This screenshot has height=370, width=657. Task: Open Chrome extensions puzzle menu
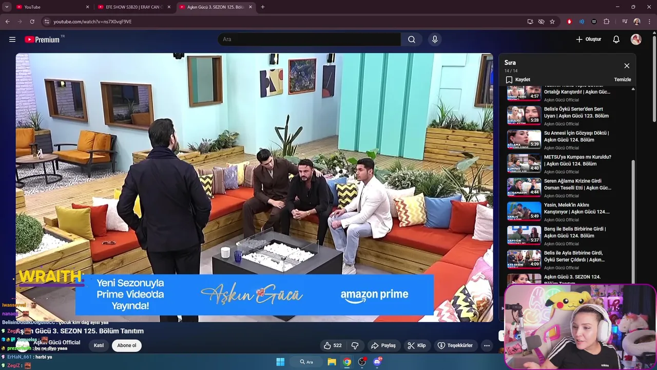[x=607, y=22]
